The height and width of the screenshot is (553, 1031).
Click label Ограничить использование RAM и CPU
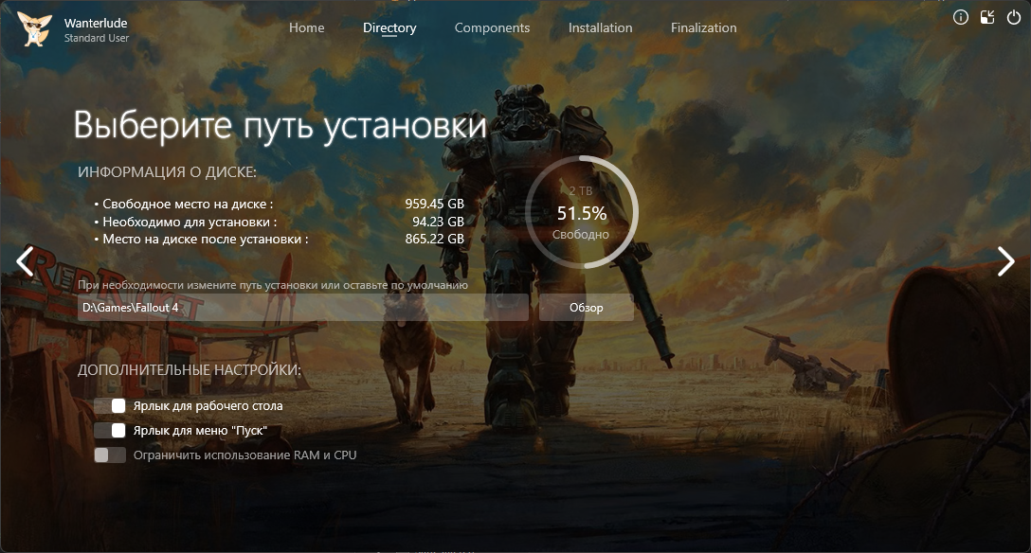244,455
